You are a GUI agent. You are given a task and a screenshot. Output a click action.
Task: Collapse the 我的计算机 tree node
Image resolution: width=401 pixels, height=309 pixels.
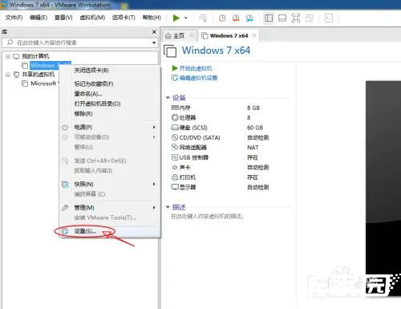pyautogui.click(x=8, y=56)
